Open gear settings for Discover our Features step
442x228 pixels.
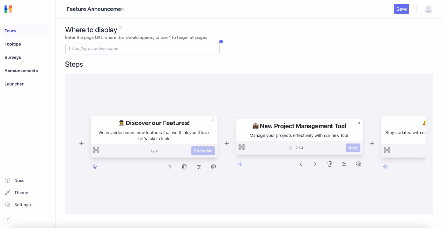point(213,167)
